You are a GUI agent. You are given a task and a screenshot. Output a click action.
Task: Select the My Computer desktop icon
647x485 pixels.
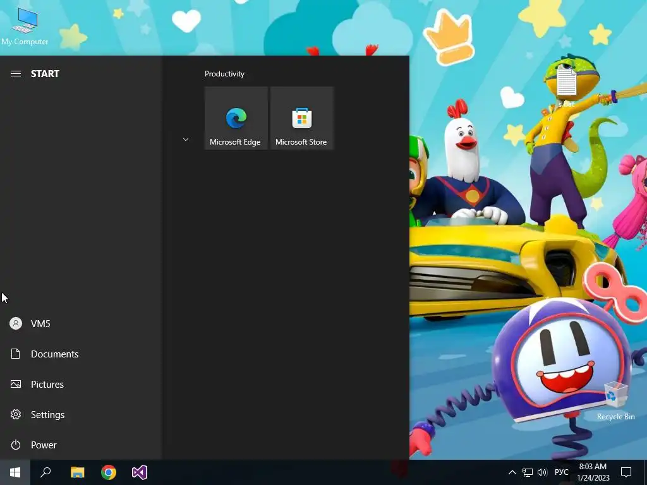25,27
